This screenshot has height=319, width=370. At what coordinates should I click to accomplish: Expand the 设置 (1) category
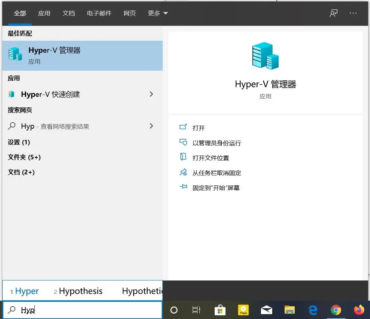[x=19, y=142]
